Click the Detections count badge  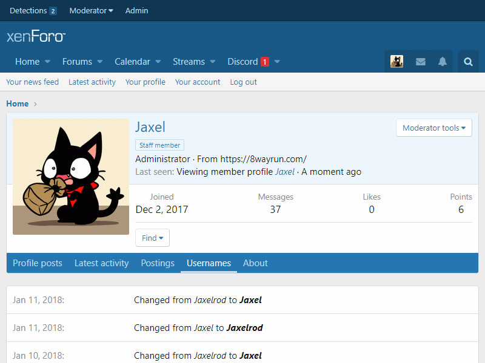coord(53,11)
